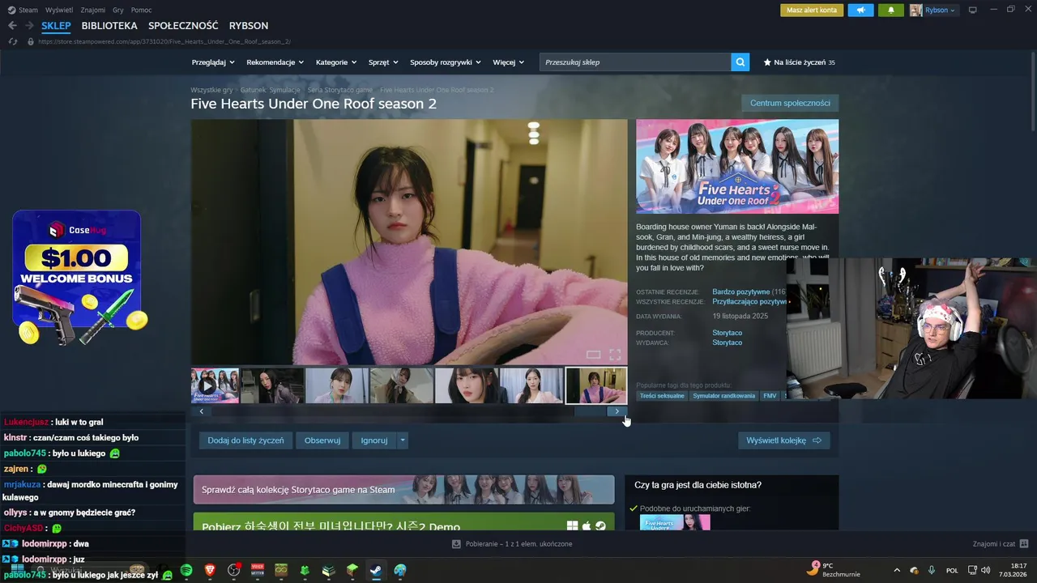Click the Storytaco collection banner

tap(403, 490)
